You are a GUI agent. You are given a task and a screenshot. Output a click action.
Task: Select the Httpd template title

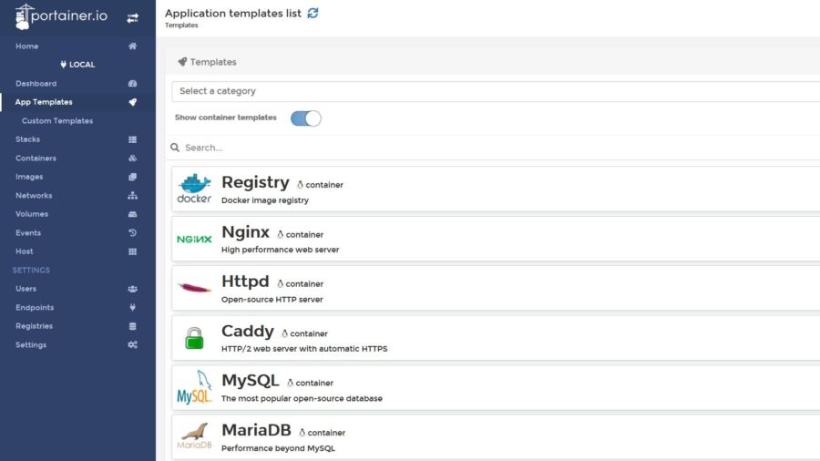pyautogui.click(x=245, y=282)
